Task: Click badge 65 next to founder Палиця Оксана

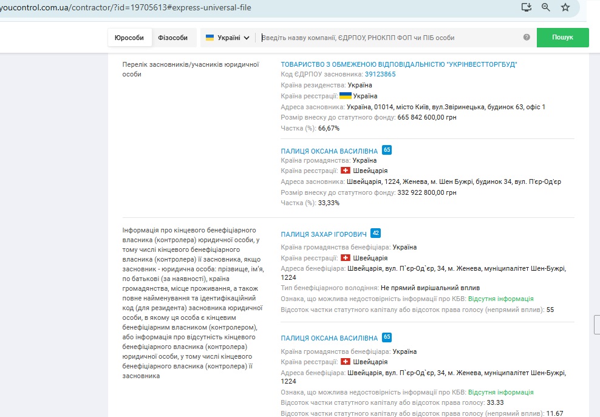Action: [387, 151]
